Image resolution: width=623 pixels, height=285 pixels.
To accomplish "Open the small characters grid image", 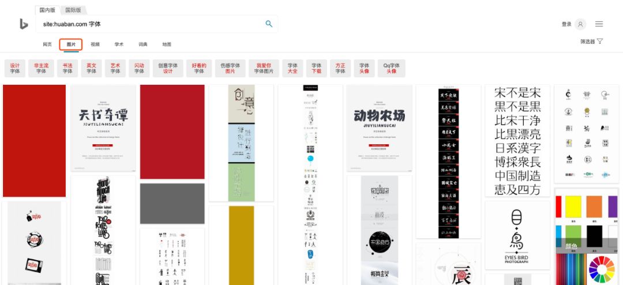I will click(172, 257).
